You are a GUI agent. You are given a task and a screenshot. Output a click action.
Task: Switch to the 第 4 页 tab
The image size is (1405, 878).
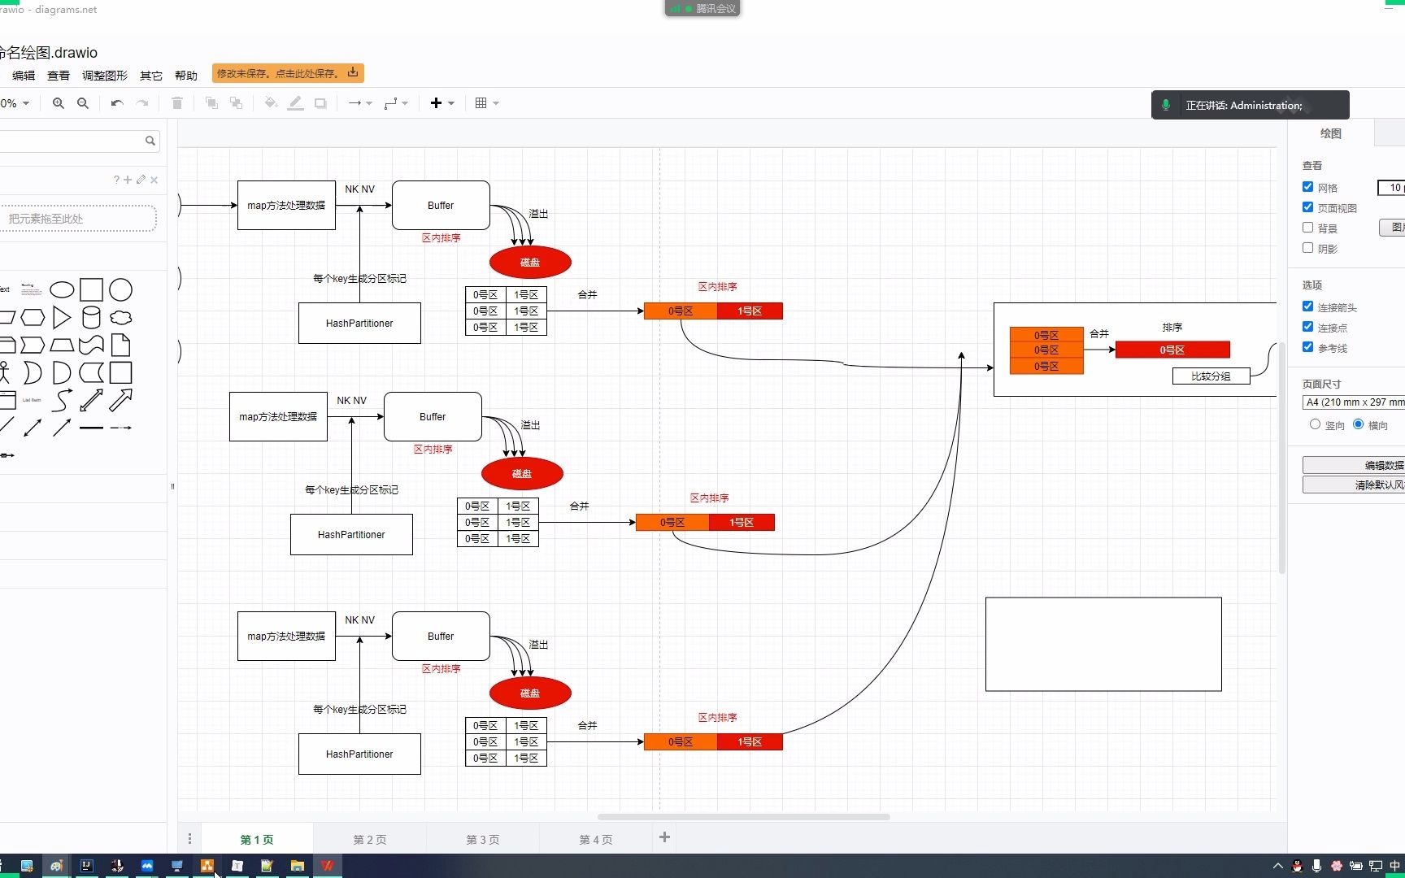pyautogui.click(x=596, y=840)
